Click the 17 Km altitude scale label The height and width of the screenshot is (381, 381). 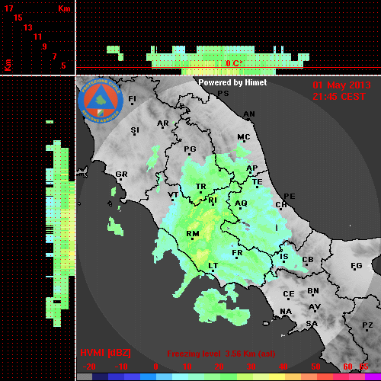pos(8,8)
